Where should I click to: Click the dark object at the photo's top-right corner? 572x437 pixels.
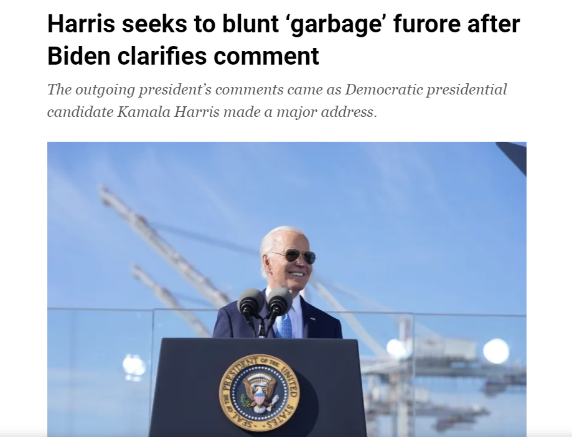coord(513,157)
